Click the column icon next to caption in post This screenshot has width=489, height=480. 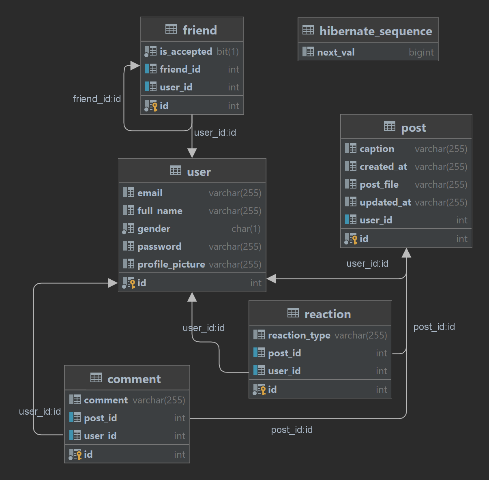(350, 148)
